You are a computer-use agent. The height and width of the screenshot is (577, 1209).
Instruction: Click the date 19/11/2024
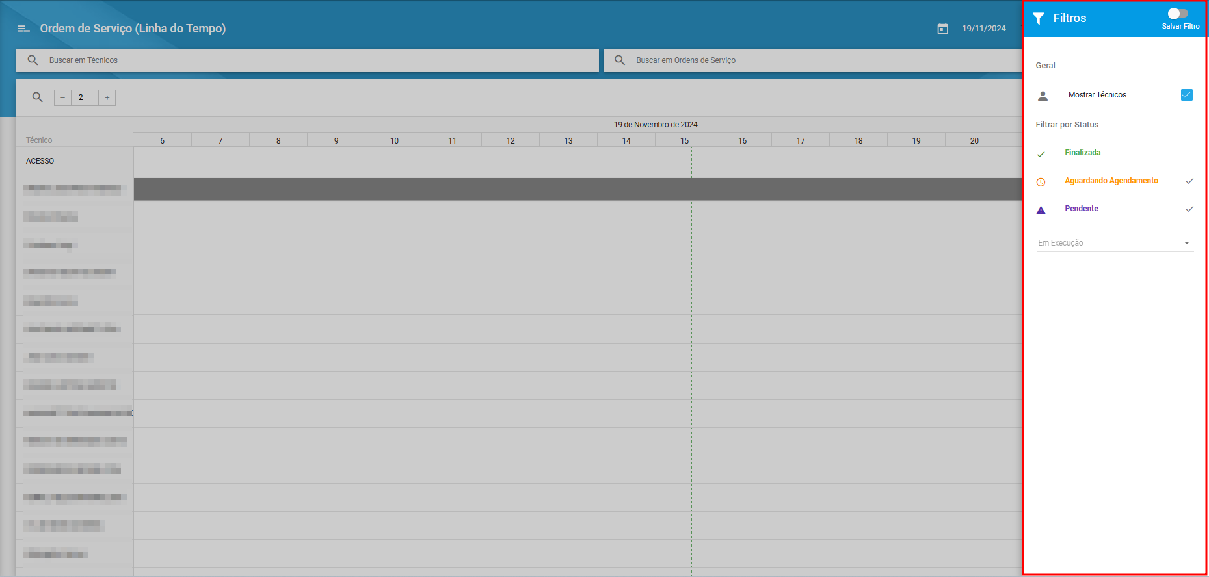click(x=984, y=29)
